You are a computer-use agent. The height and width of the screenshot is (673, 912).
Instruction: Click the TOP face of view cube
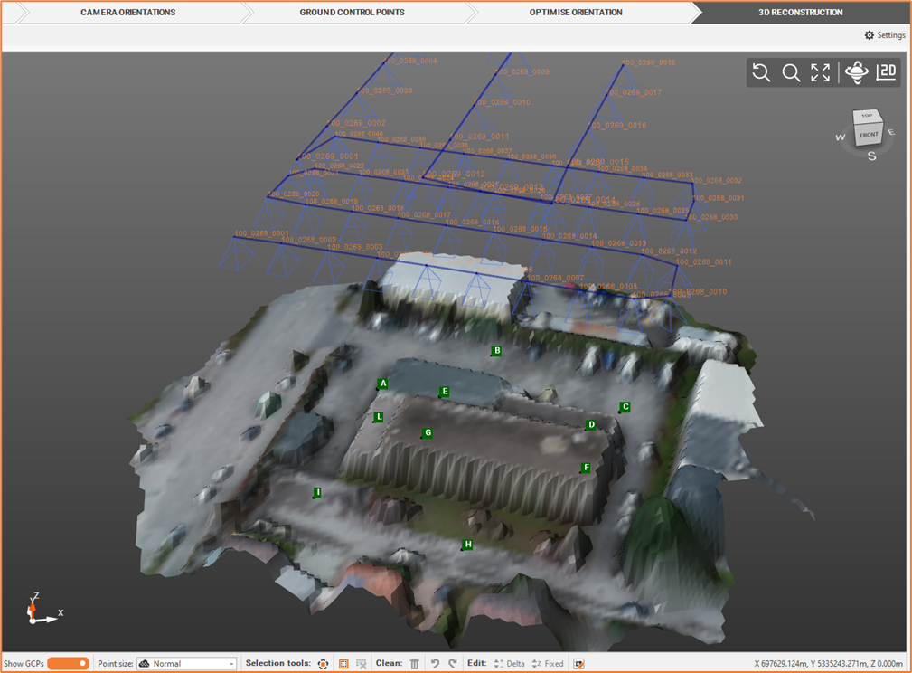[x=867, y=116]
